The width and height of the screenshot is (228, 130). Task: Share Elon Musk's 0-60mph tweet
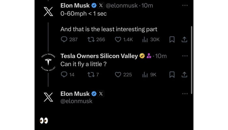pos(184,39)
